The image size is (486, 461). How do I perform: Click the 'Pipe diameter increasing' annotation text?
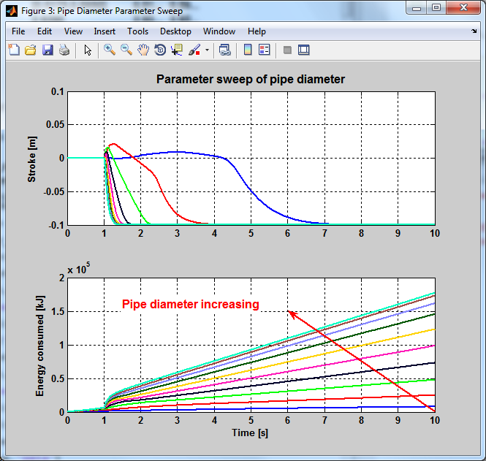click(190, 305)
